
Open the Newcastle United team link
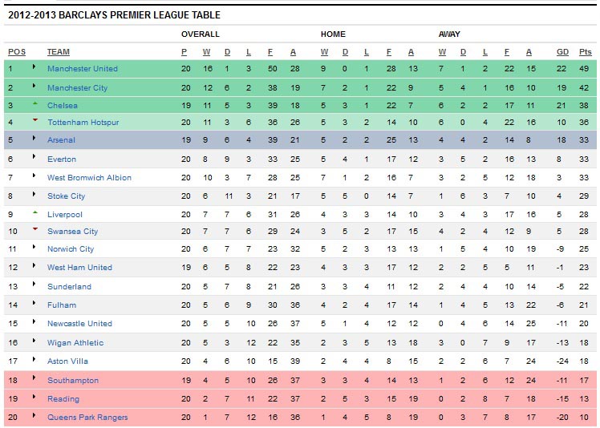[x=79, y=324]
